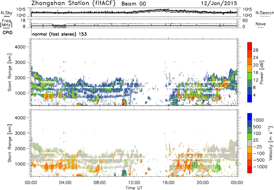
Task: Click the 20:00 time axis label
Action: (203, 183)
